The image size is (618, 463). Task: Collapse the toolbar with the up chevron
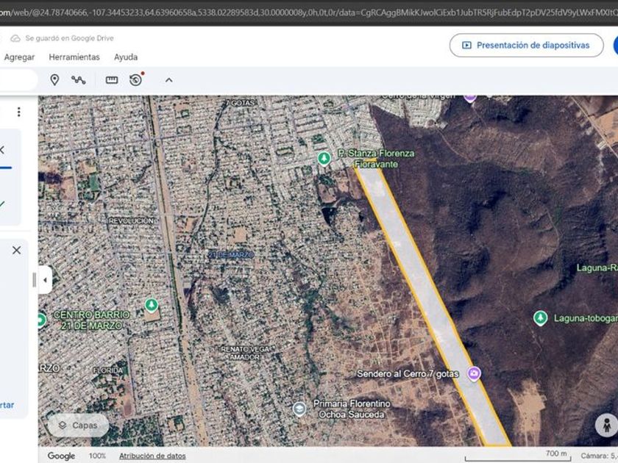pos(168,80)
